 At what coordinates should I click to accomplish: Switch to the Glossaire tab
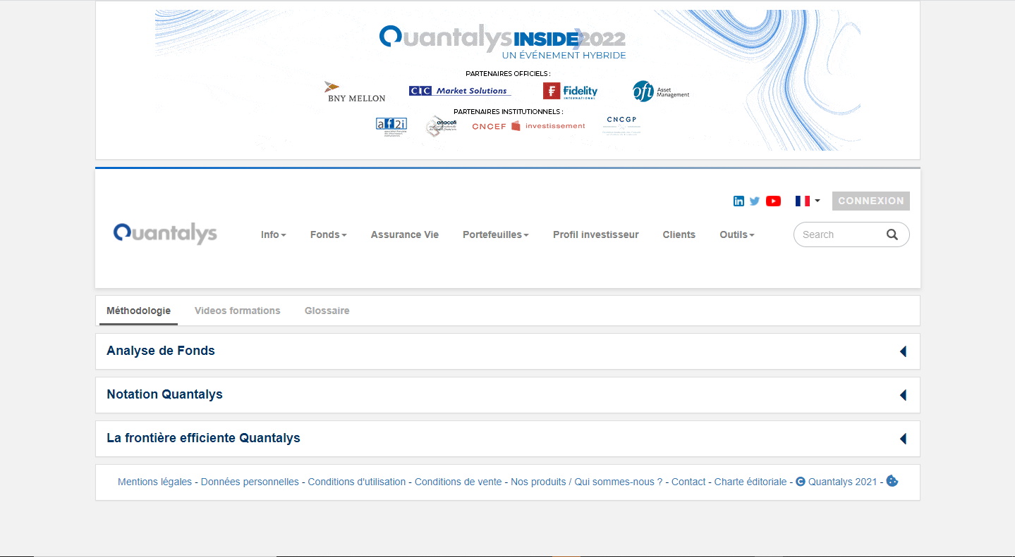click(327, 311)
